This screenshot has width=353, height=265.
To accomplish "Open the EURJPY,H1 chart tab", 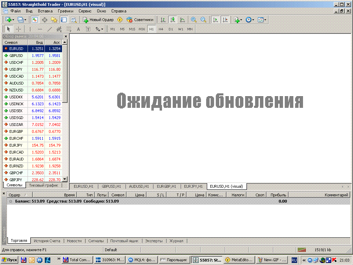I will point(193,186).
